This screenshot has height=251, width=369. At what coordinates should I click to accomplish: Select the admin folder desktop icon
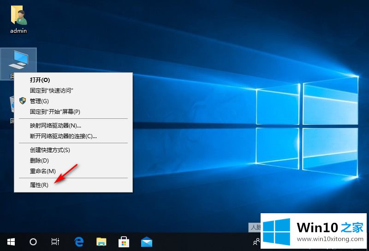(18, 20)
